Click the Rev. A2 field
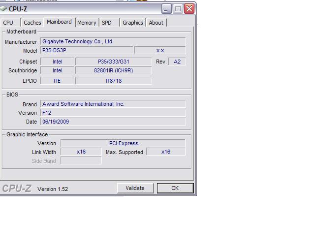Image resolution: width=315 pixels, height=252 pixels. [177, 62]
